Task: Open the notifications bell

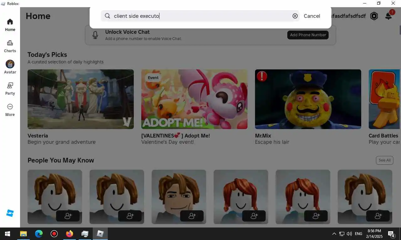Action: [388, 16]
